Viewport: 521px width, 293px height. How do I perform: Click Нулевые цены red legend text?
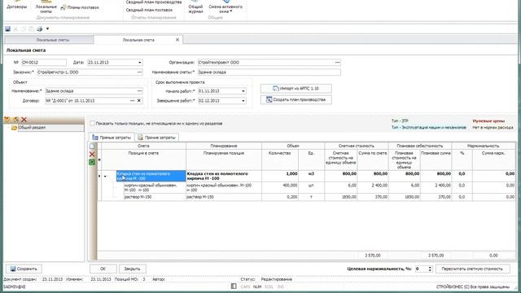(x=488, y=121)
